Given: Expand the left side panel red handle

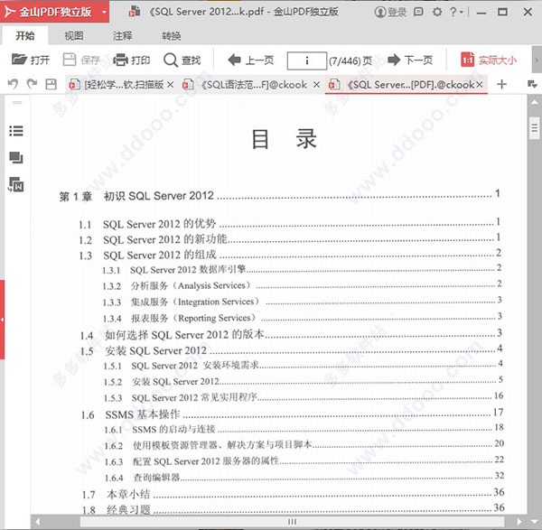Looking at the screenshot, I should 2,320.
